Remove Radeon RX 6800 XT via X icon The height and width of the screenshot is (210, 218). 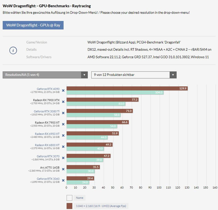[x=63, y=147]
